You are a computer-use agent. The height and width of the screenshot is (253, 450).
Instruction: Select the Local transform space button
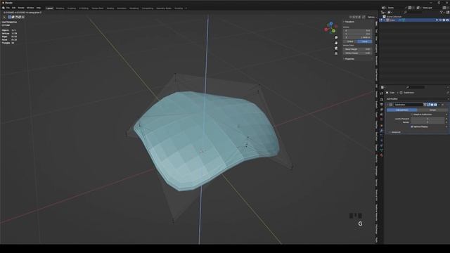(364, 41)
